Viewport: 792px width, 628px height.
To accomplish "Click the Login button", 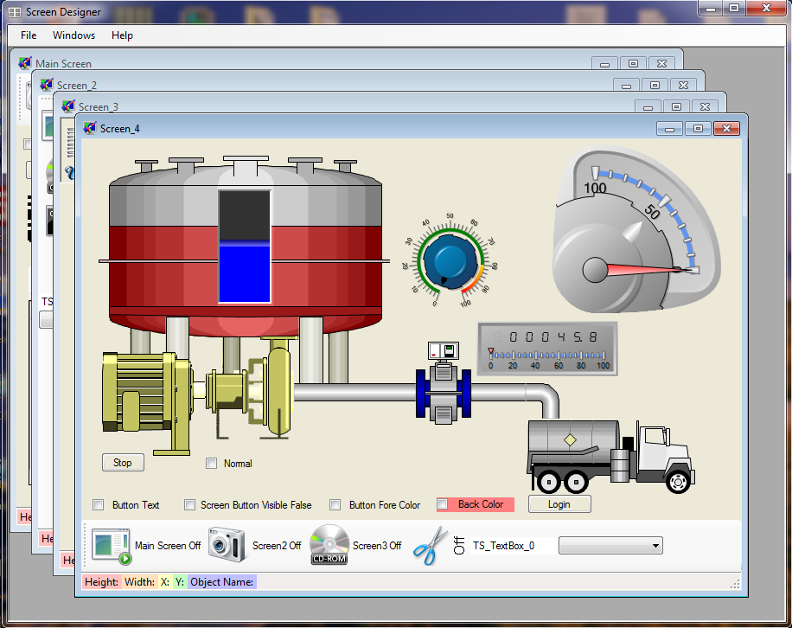I will (x=559, y=504).
